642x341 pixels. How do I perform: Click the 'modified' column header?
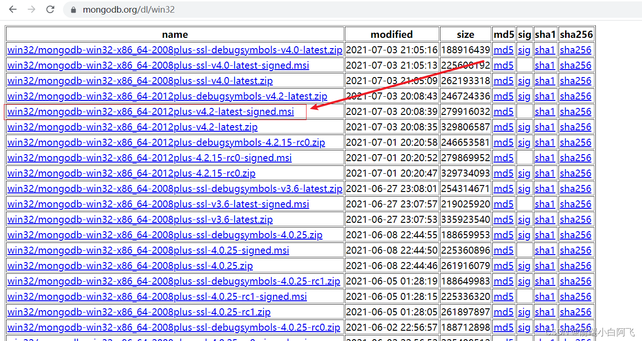pyautogui.click(x=392, y=35)
